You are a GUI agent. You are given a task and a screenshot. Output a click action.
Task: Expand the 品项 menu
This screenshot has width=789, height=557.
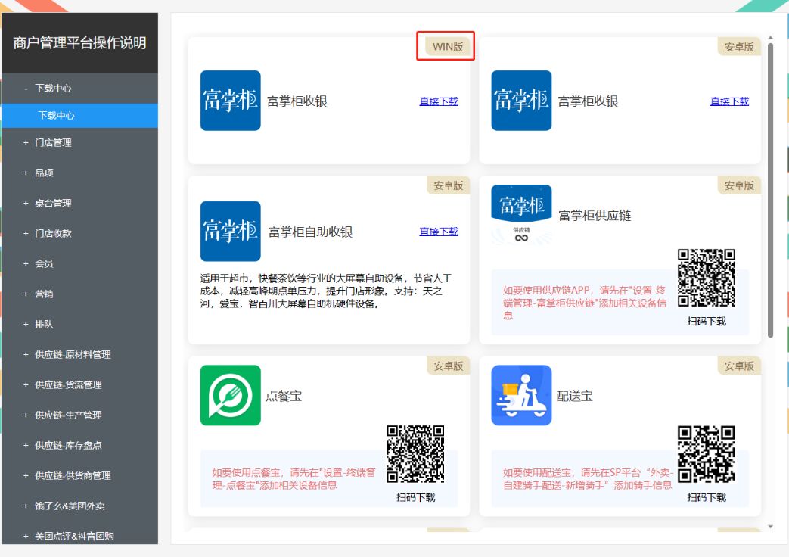80,173
